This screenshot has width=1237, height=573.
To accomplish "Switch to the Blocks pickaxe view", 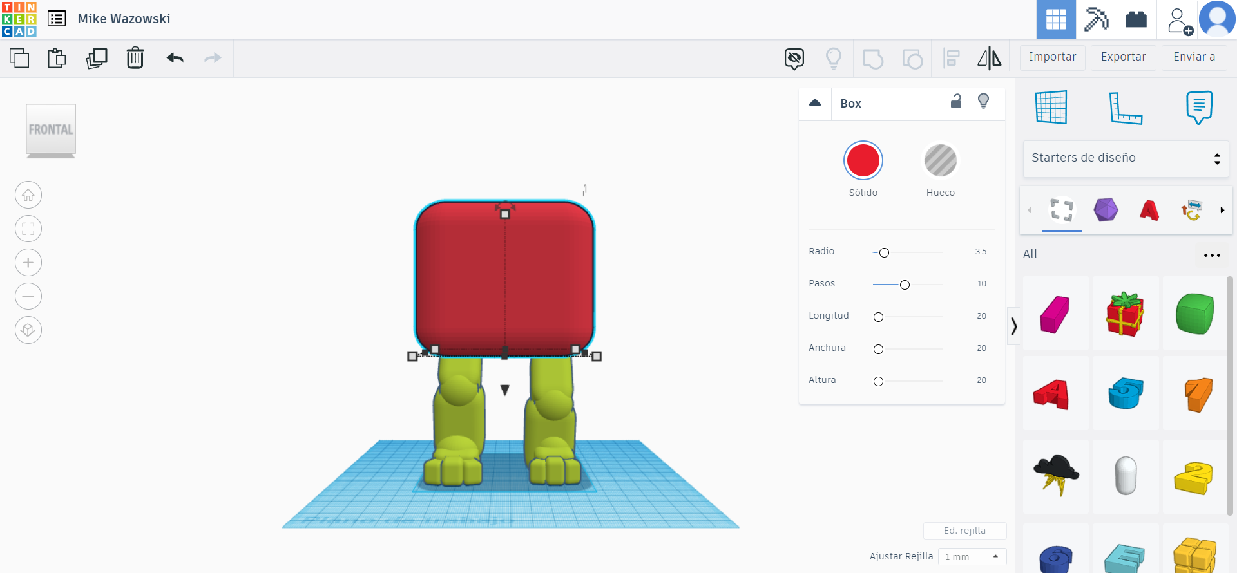I will click(1096, 19).
